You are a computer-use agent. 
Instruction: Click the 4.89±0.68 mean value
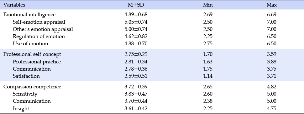[x=136, y=15]
